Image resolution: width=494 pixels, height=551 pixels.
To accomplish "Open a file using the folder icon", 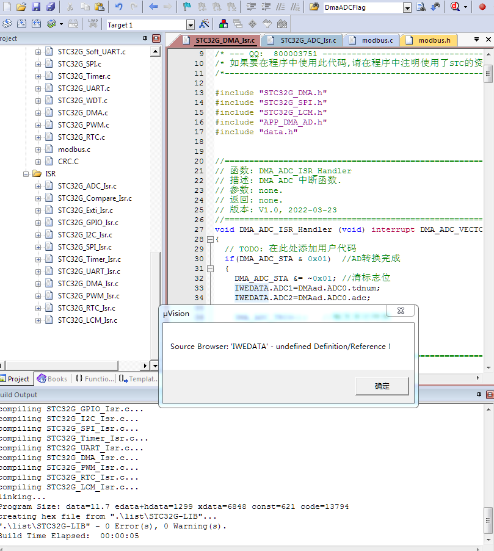I will (x=21, y=7).
